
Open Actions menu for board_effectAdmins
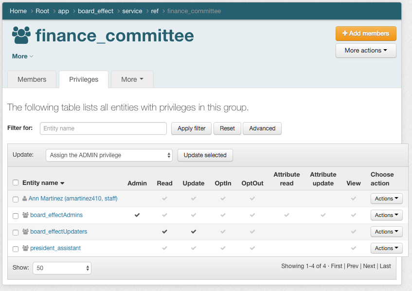click(387, 215)
